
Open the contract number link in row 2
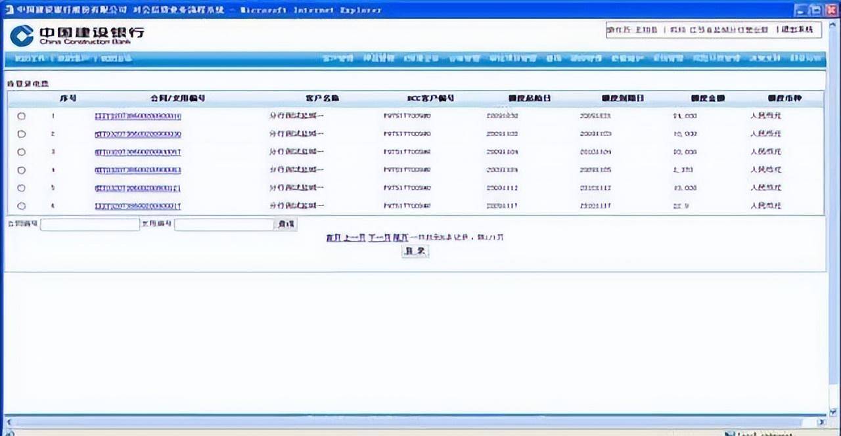point(138,134)
